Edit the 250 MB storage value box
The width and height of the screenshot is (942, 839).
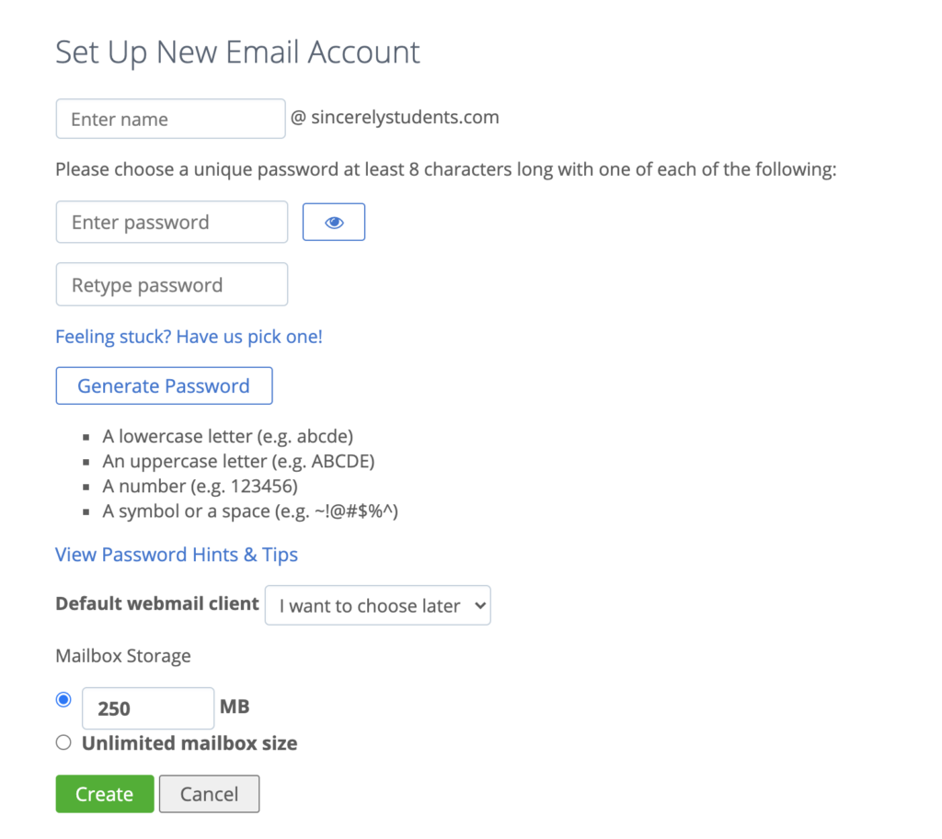(x=147, y=707)
